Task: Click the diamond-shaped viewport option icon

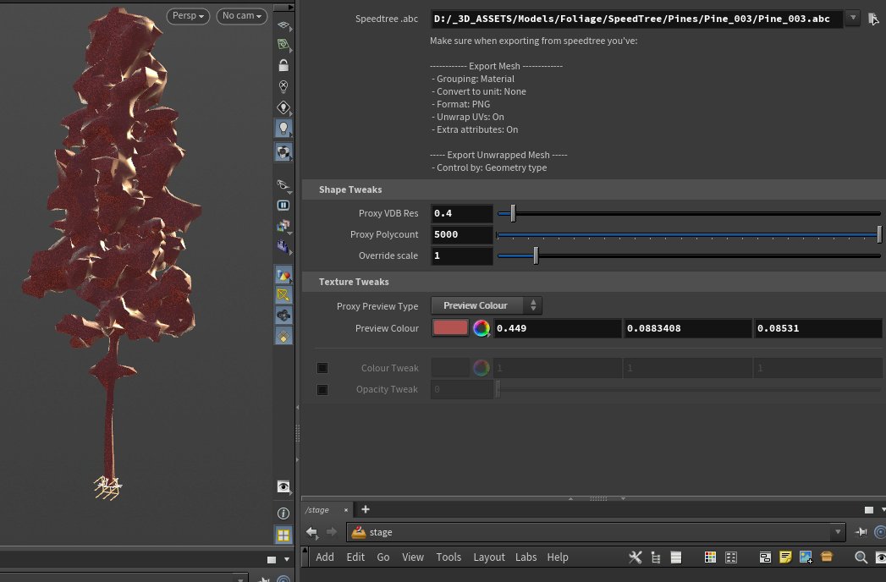Action: [283, 336]
